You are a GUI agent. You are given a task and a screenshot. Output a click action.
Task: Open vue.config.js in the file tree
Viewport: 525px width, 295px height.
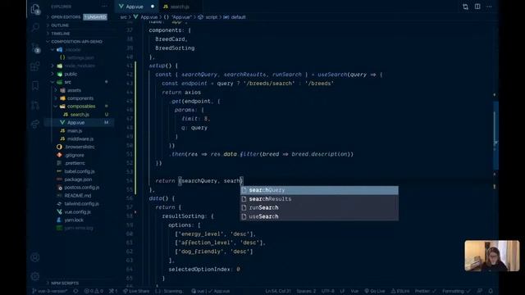77,211
